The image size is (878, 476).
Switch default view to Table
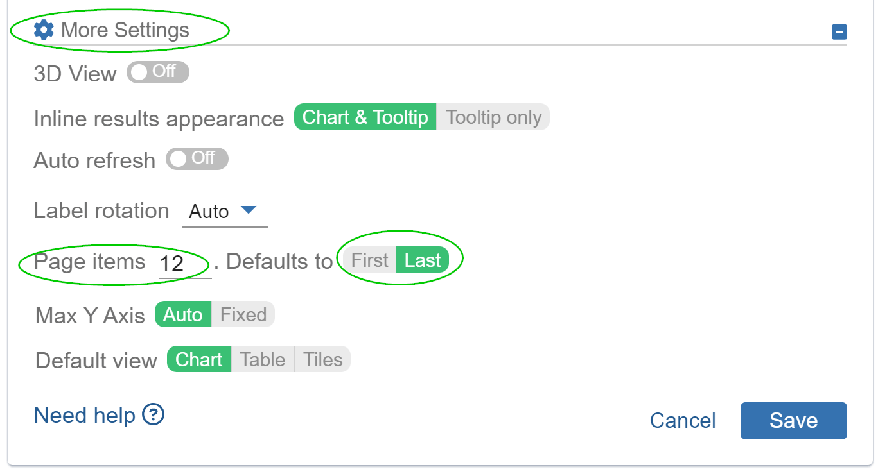pos(261,360)
